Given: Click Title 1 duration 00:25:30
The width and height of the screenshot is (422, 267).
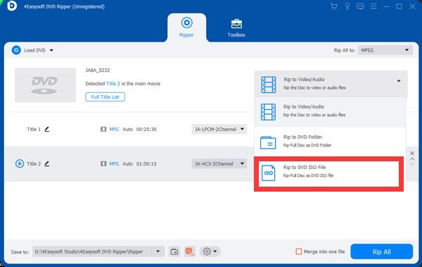Looking at the screenshot, I should click(x=146, y=129).
